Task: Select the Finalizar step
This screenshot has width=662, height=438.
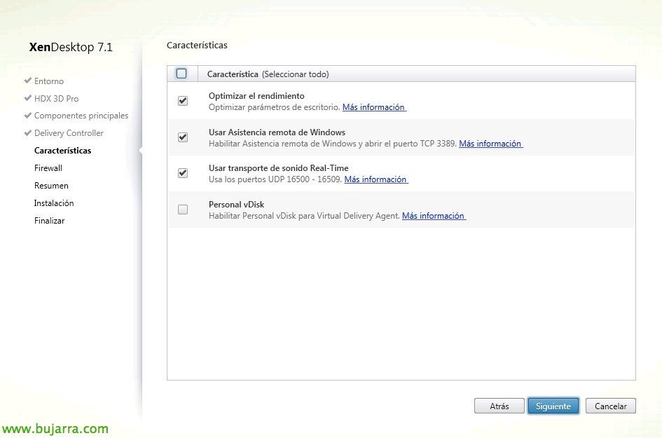Action: pos(50,221)
